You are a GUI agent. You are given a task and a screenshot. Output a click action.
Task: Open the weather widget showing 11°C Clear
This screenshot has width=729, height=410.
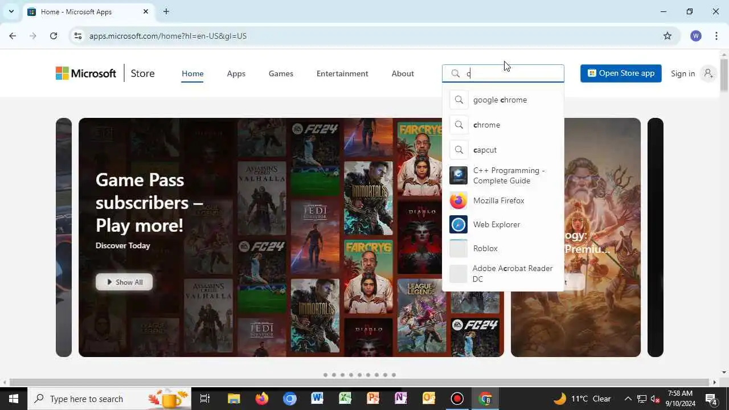point(581,399)
